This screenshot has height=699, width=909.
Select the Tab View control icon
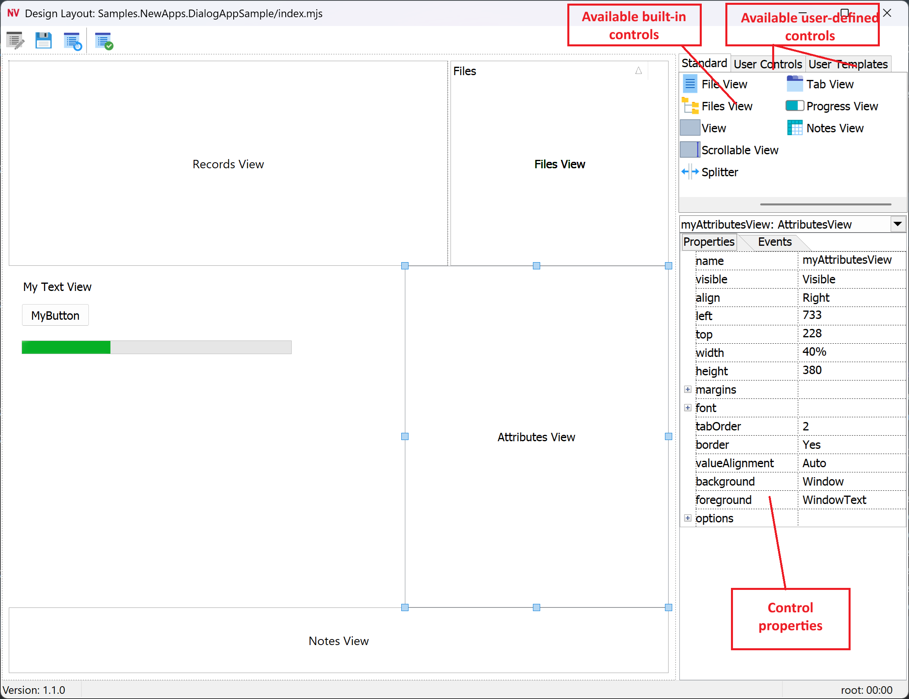(x=794, y=84)
